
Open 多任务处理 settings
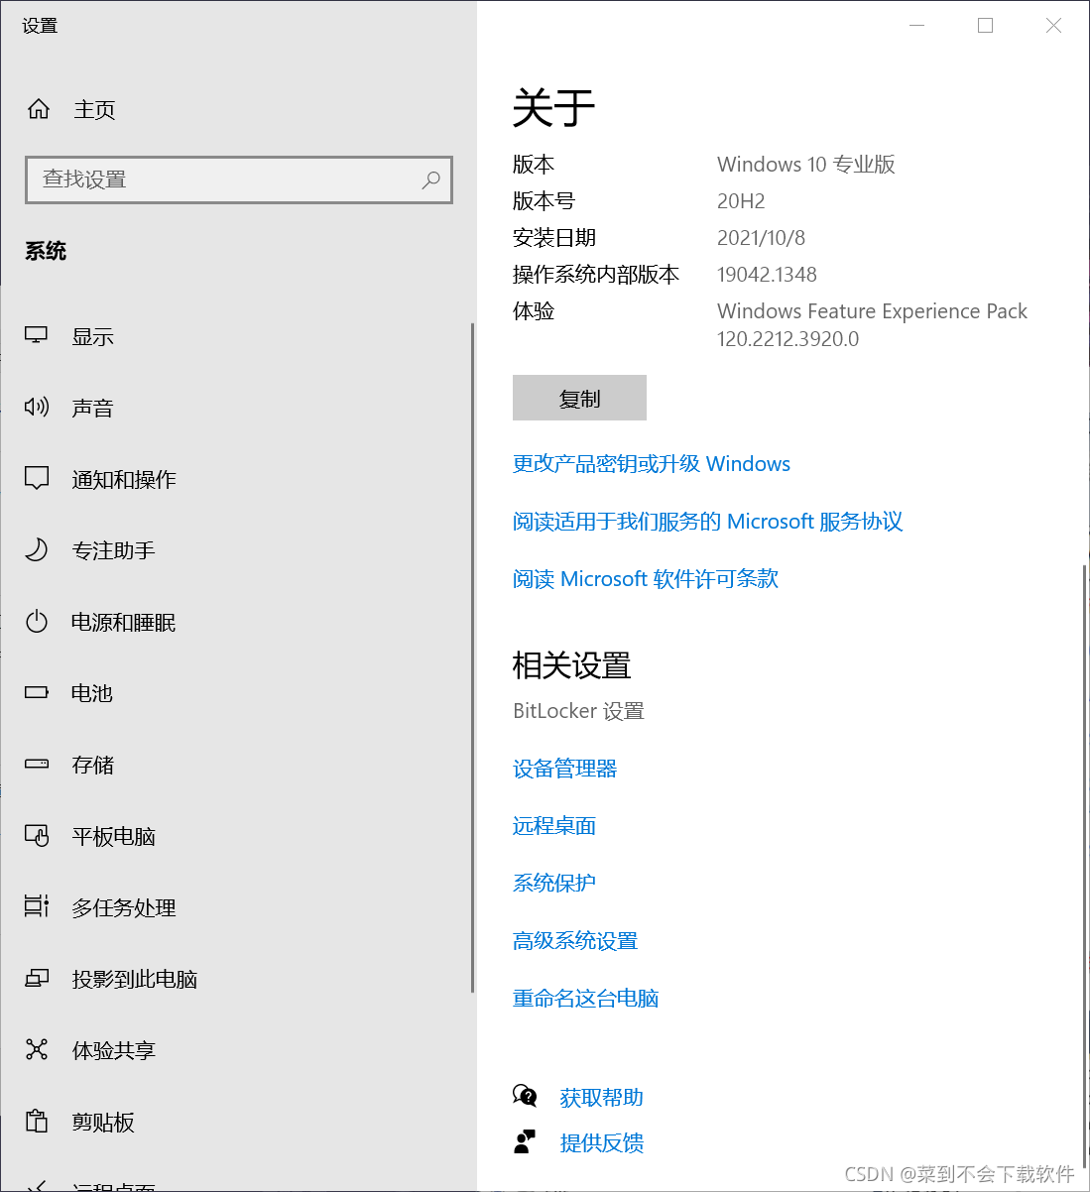(x=124, y=907)
